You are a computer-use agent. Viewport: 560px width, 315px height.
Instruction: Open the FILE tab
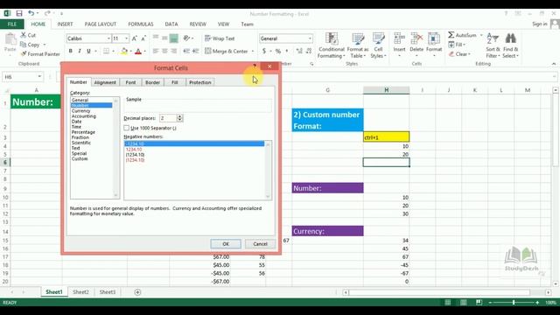coord(12,24)
